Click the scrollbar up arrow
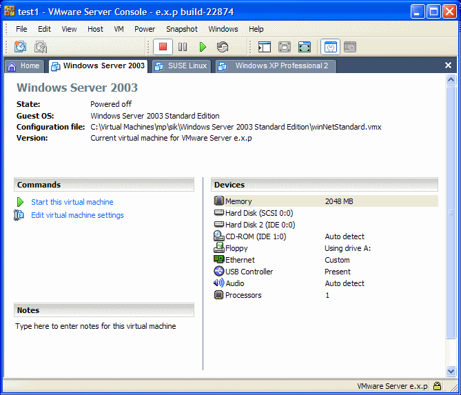 pyautogui.click(x=451, y=79)
